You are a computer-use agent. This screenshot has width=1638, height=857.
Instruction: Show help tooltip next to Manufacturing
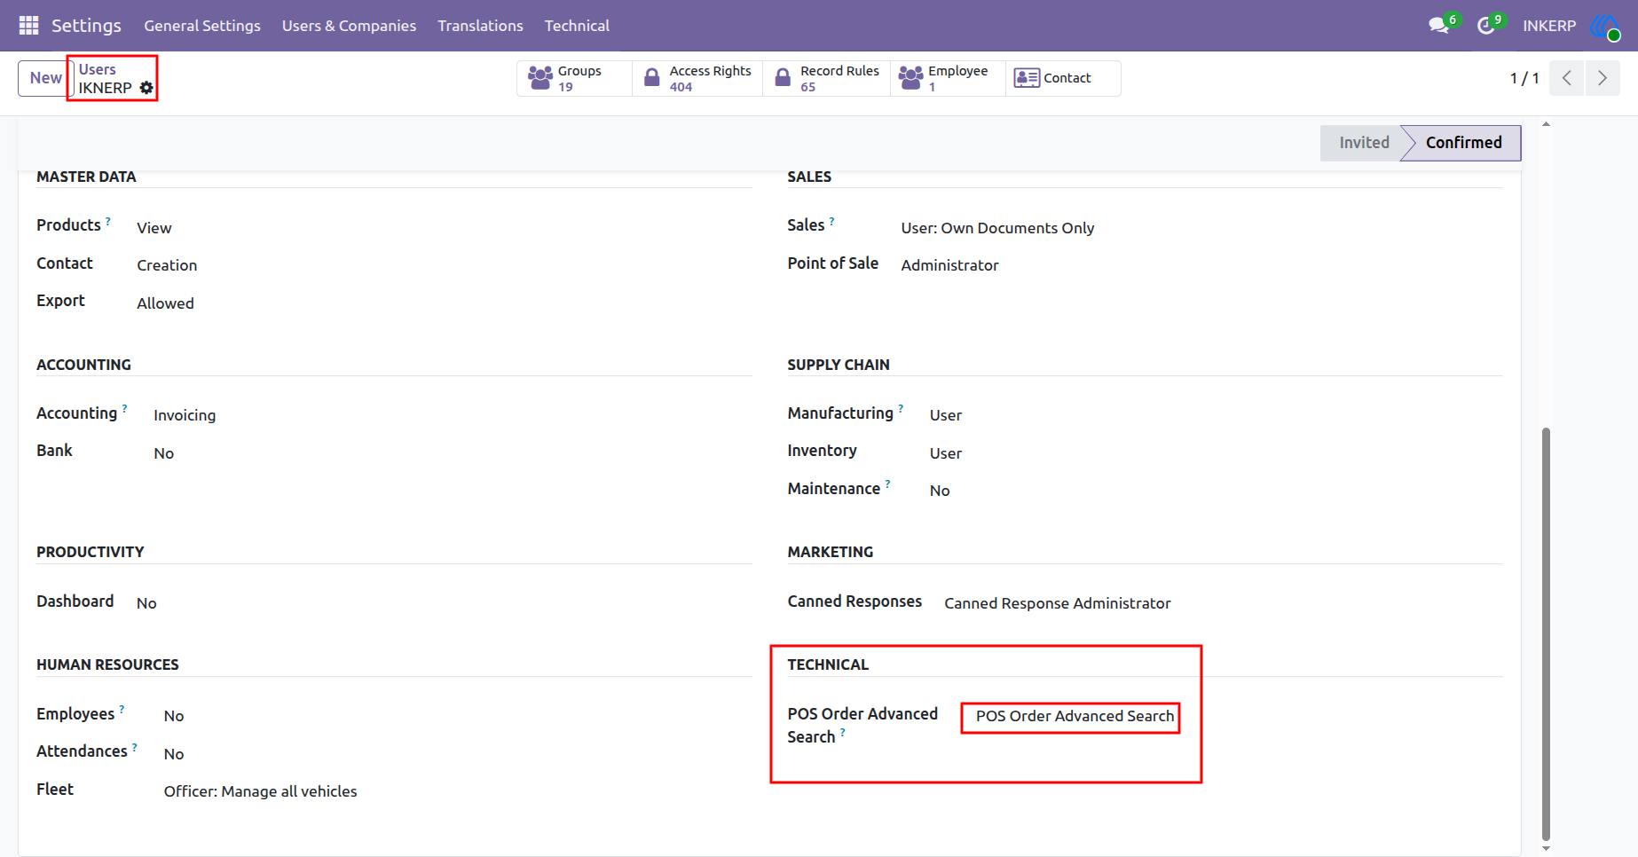(x=901, y=409)
